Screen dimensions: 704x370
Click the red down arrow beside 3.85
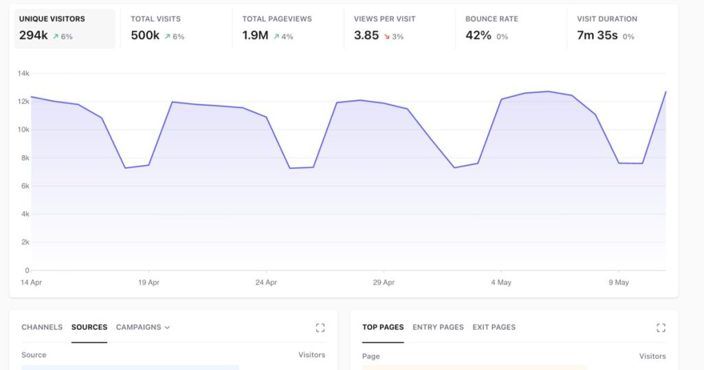[x=387, y=36]
